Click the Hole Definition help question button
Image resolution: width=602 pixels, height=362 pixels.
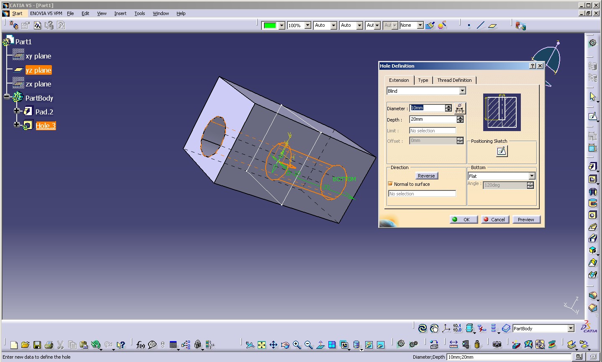[533, 66]
